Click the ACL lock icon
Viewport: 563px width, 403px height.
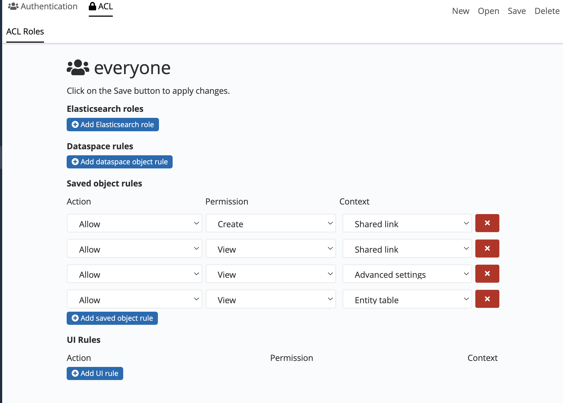93,6
